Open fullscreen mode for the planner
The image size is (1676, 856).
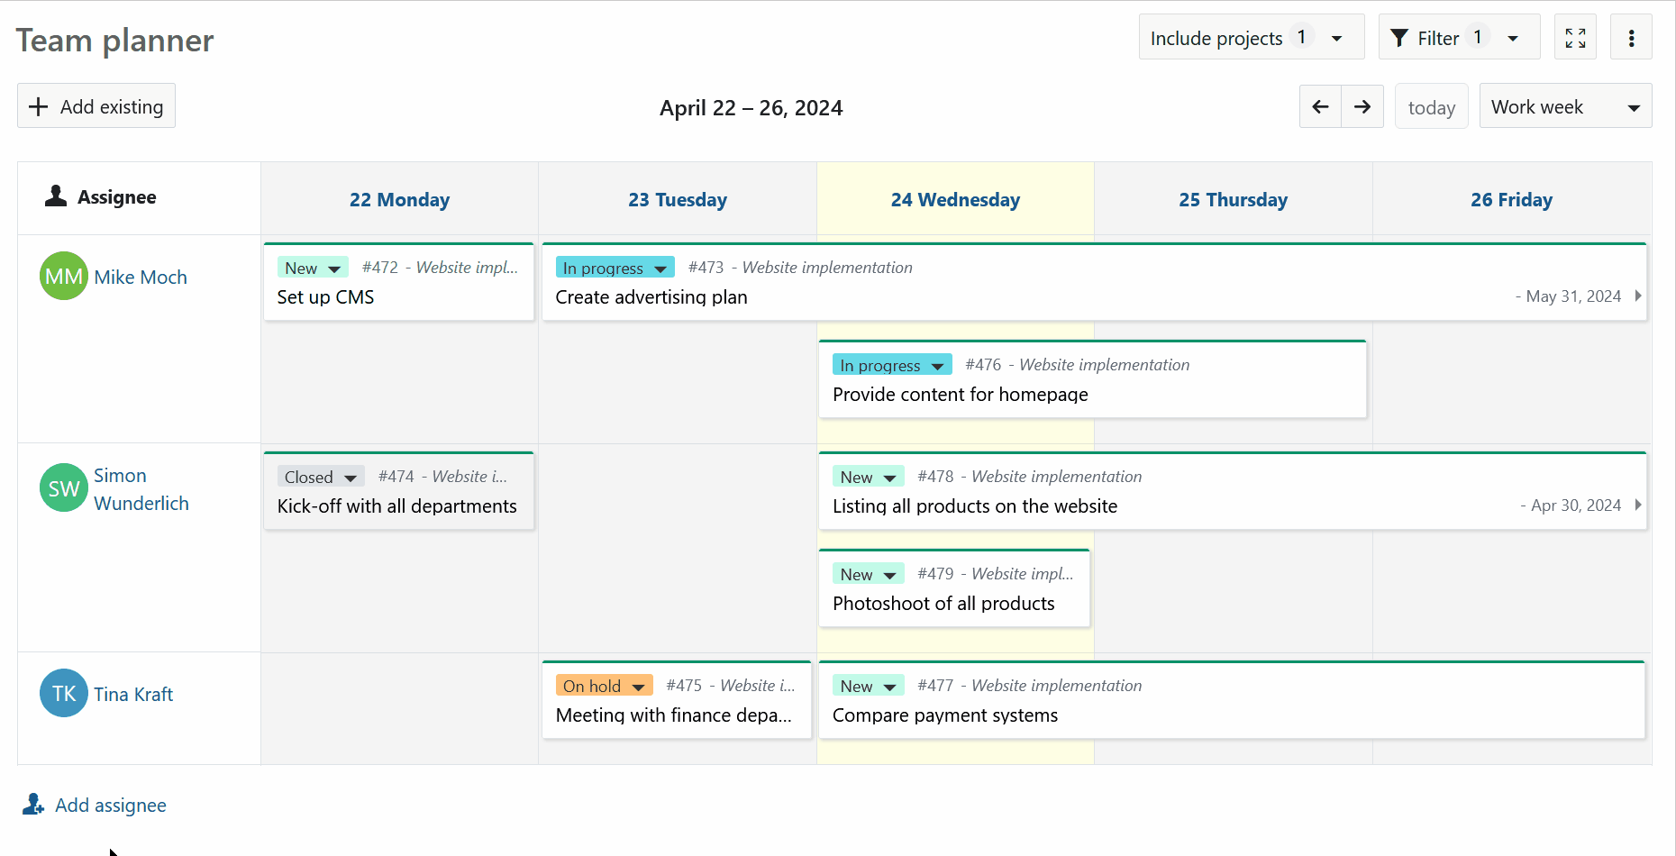click(x=1575, y=37)
